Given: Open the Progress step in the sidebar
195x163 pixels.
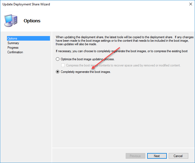Looking at the screenshot, I should click(13, 48).
